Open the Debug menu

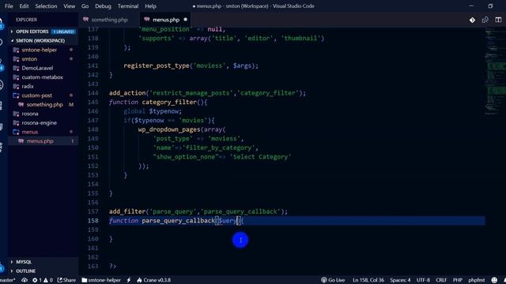[x=103, y=6]
